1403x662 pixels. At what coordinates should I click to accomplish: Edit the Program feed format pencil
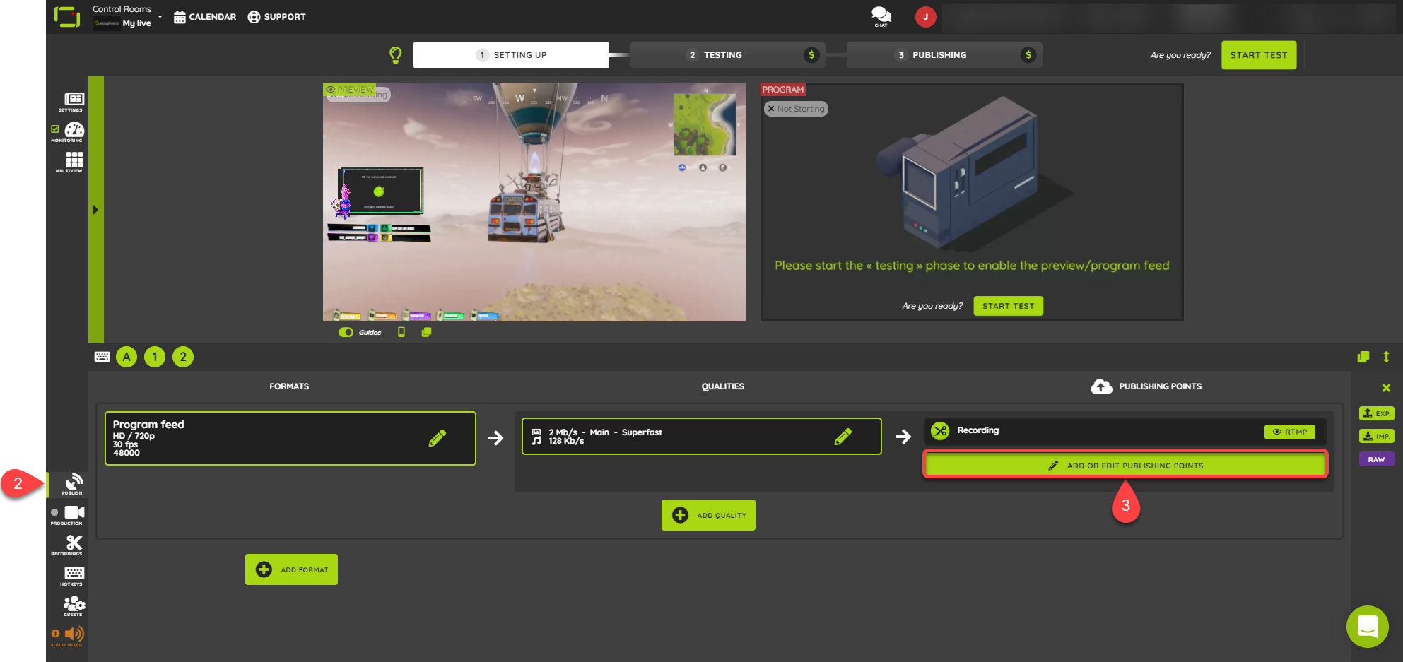438,438
